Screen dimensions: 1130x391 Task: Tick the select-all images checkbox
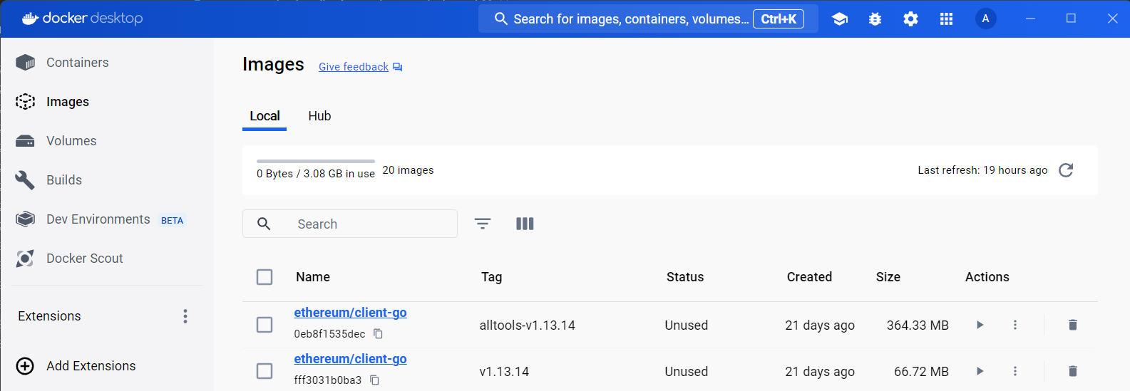click(264, 277)
